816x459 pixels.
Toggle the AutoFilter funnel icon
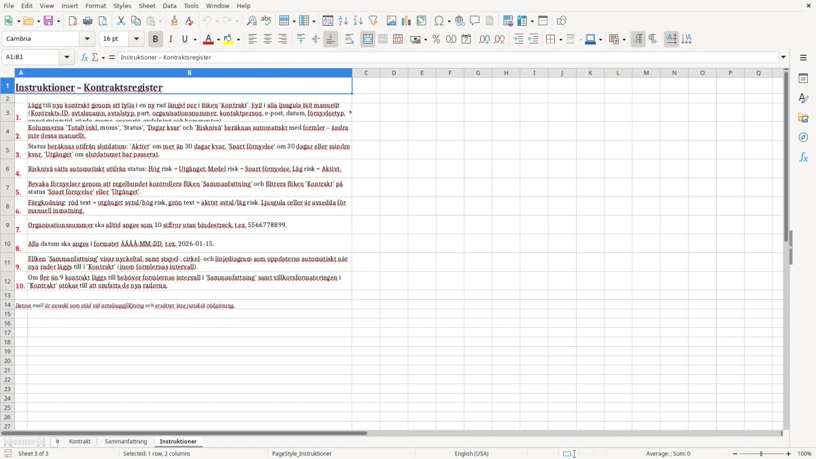coord(373,21)
